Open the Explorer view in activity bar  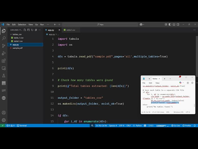click(4, 31)
